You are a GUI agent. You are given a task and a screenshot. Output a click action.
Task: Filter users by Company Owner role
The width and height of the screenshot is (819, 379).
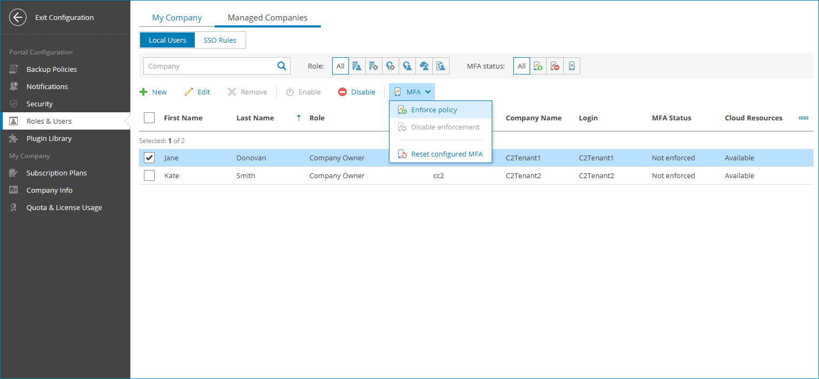[357, 65]
